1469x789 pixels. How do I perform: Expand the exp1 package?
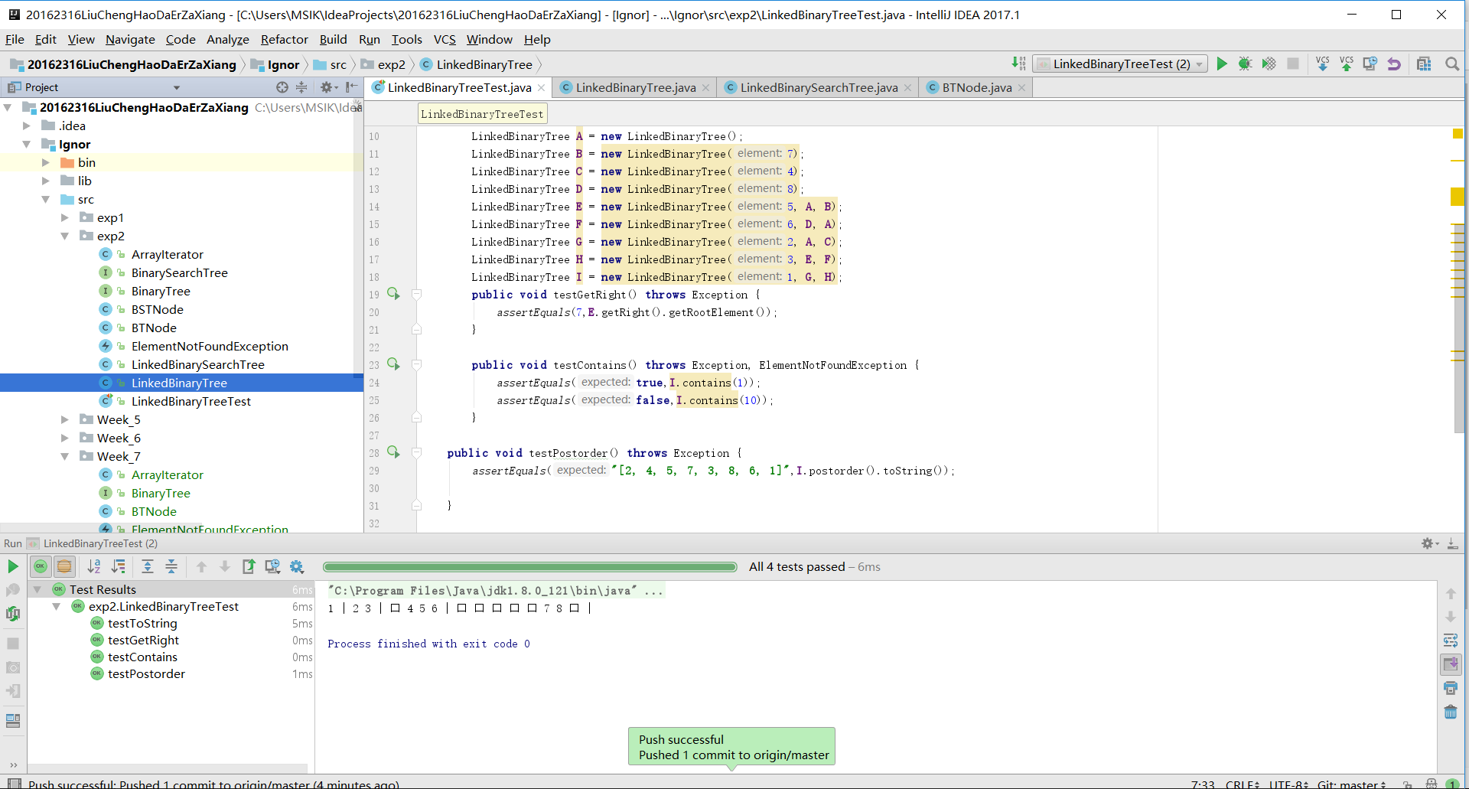tap(65, 217)
